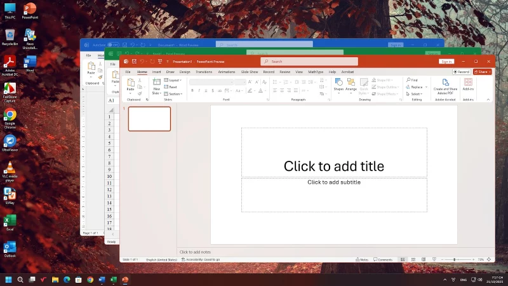Expand the Section dropdown
Screen dimensions: 508x286
tap(175, 94)
